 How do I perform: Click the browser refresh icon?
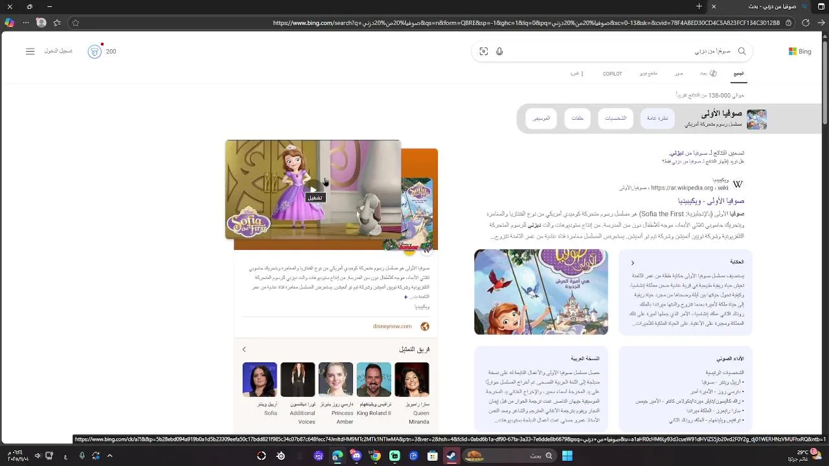pyautogui.click(x=806, y=23)
